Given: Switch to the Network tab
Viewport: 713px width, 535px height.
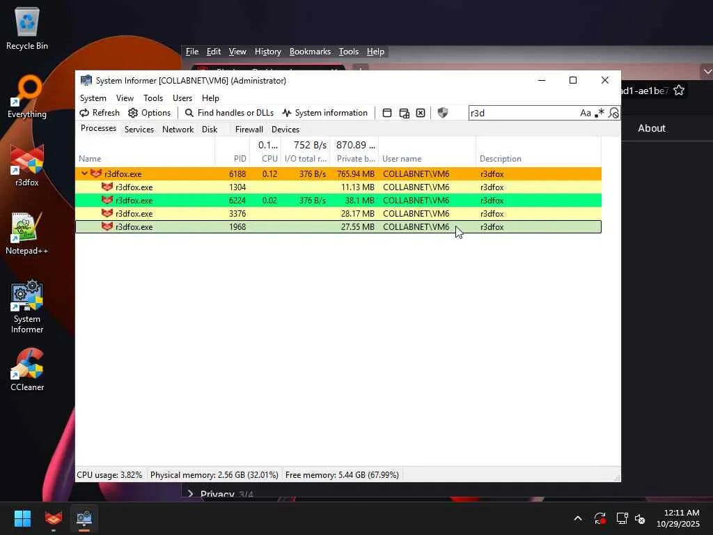Looking at the screenshot, I should click(x=178, y=129).
